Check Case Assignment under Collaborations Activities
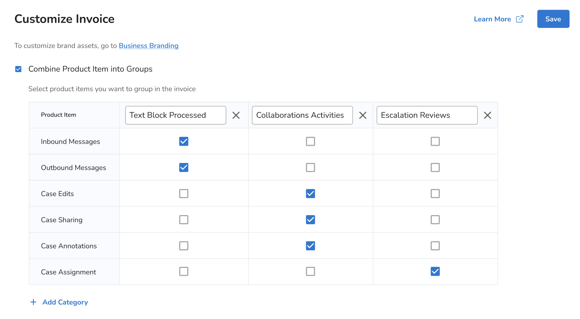Screen dimensions: 580x319 310,271
